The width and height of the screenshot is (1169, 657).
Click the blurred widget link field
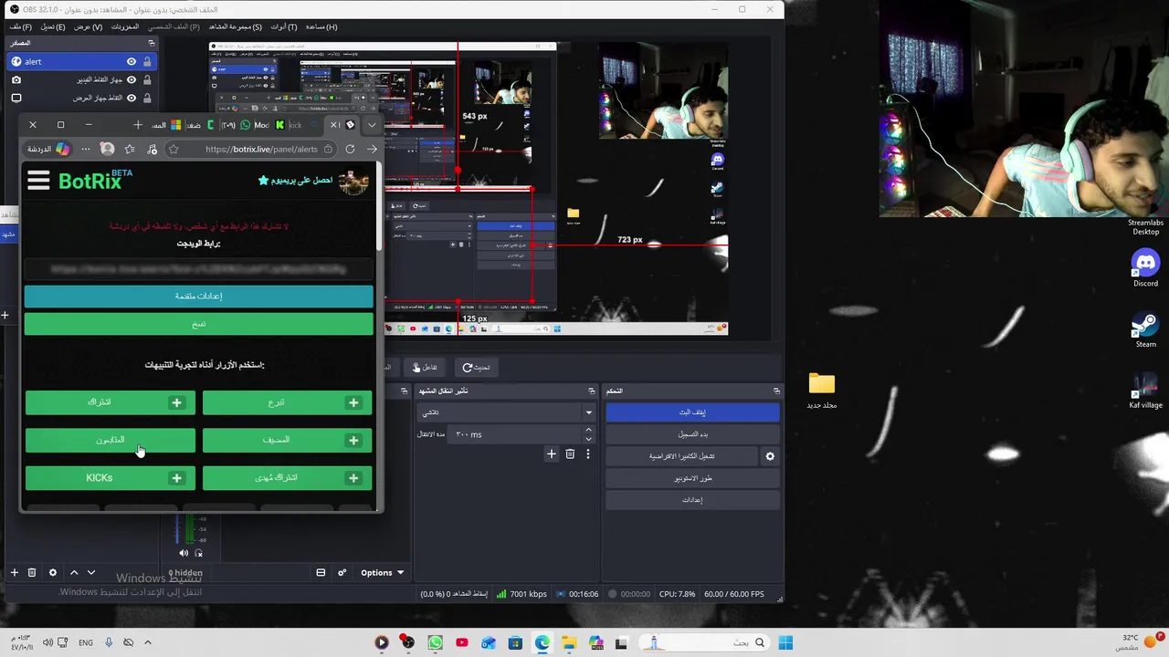198,269
